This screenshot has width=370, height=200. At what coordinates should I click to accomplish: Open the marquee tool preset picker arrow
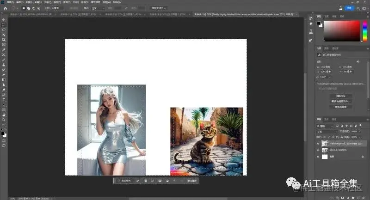(18, 8)
